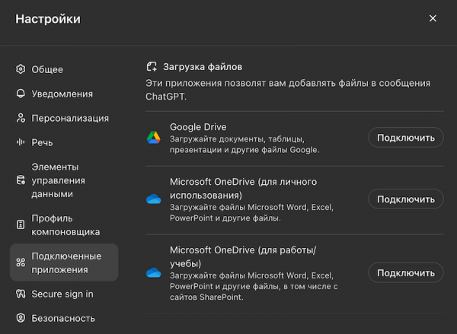This screenshot has height=334, width=457.
Task: Go to the Персонализация tab
Action: pos(64,118)
